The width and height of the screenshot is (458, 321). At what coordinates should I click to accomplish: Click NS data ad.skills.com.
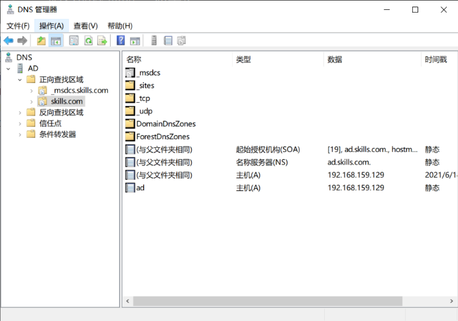tap(349, 162)
